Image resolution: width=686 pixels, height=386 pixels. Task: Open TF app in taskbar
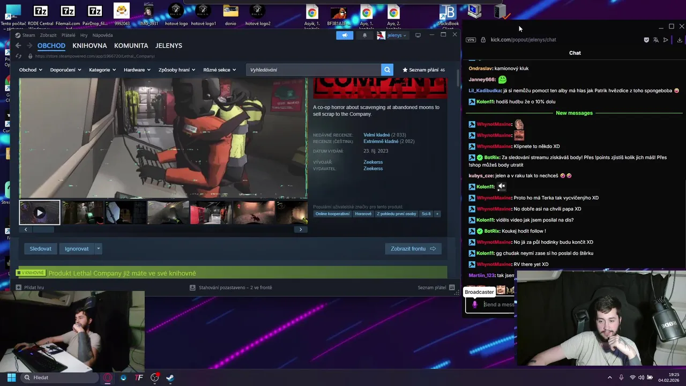tap(139, 377)
